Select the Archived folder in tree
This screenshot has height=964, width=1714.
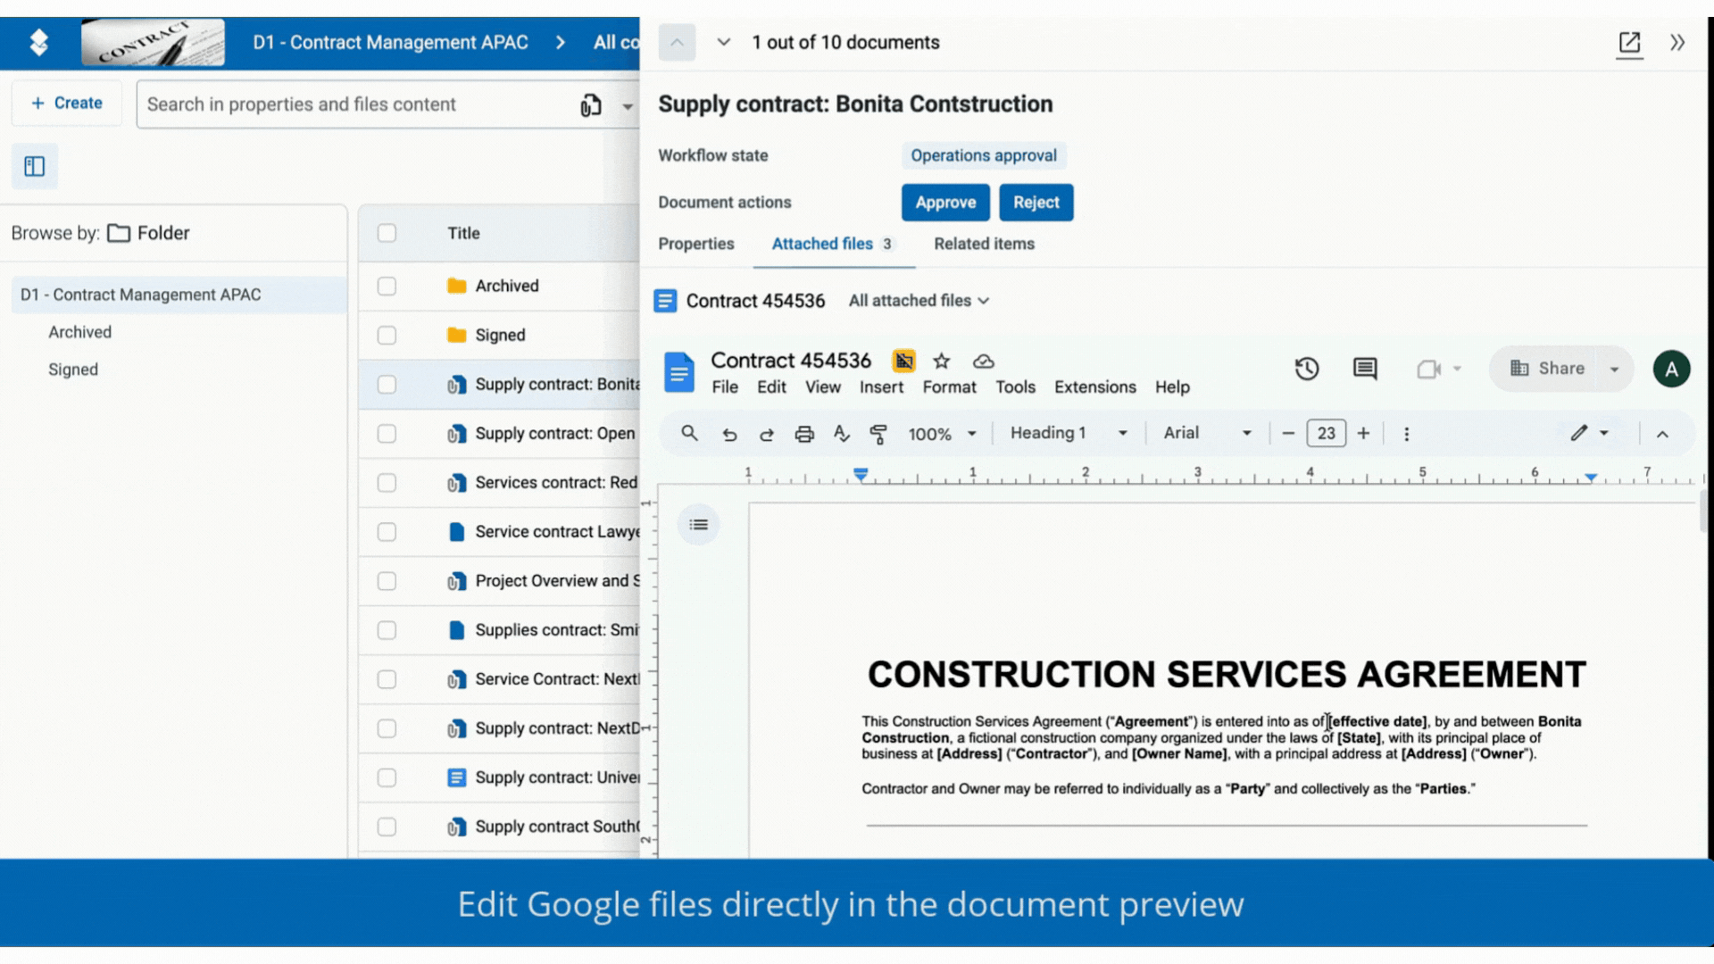80,333
